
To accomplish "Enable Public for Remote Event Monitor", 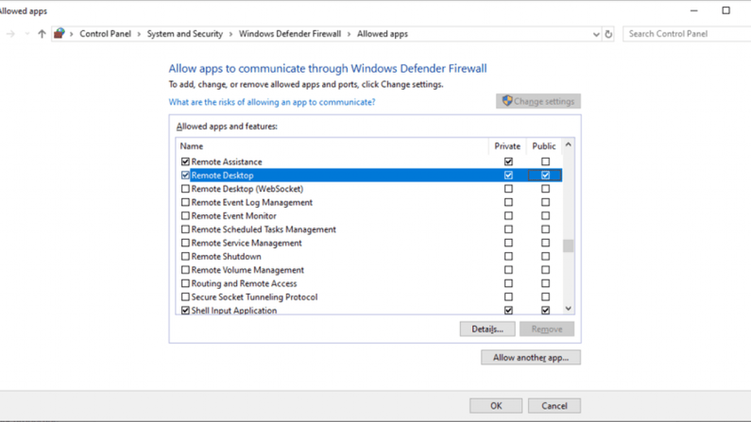I will coord(546,216).
